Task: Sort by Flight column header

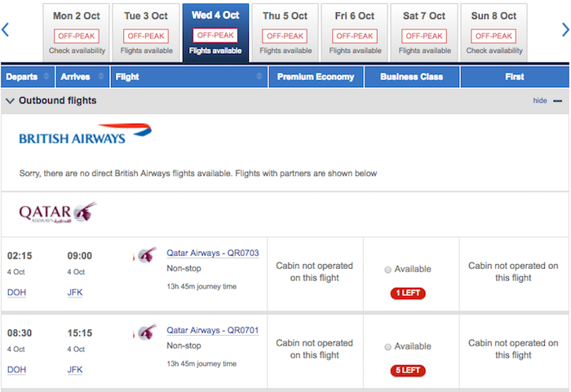Action: click(189, 77)
